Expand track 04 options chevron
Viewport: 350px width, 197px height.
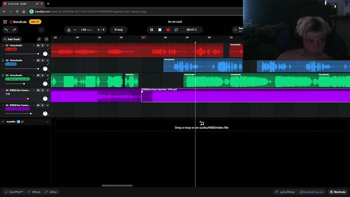pyautogui.click(x=47, y=90)
